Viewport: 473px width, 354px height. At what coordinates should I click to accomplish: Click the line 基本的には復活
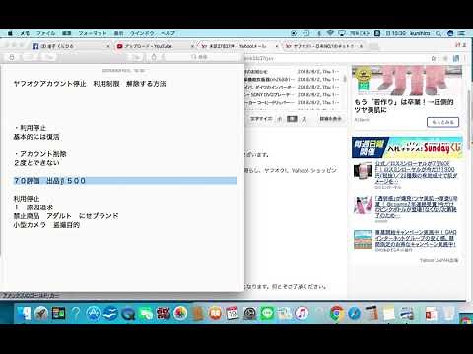(x=36, y=137)
